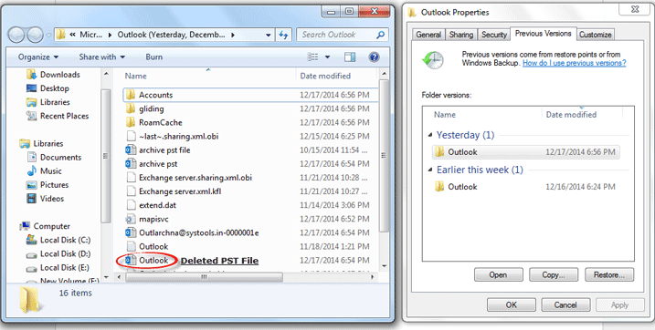Collapse the Yesterday (1) group

pos(430,136)
